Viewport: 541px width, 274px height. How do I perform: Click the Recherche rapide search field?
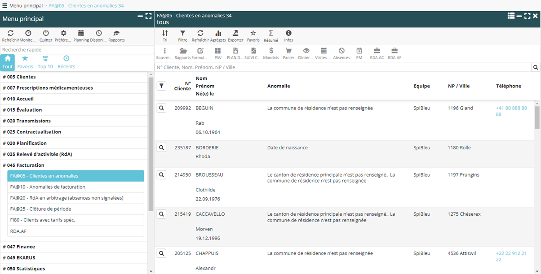pos(77,50)
